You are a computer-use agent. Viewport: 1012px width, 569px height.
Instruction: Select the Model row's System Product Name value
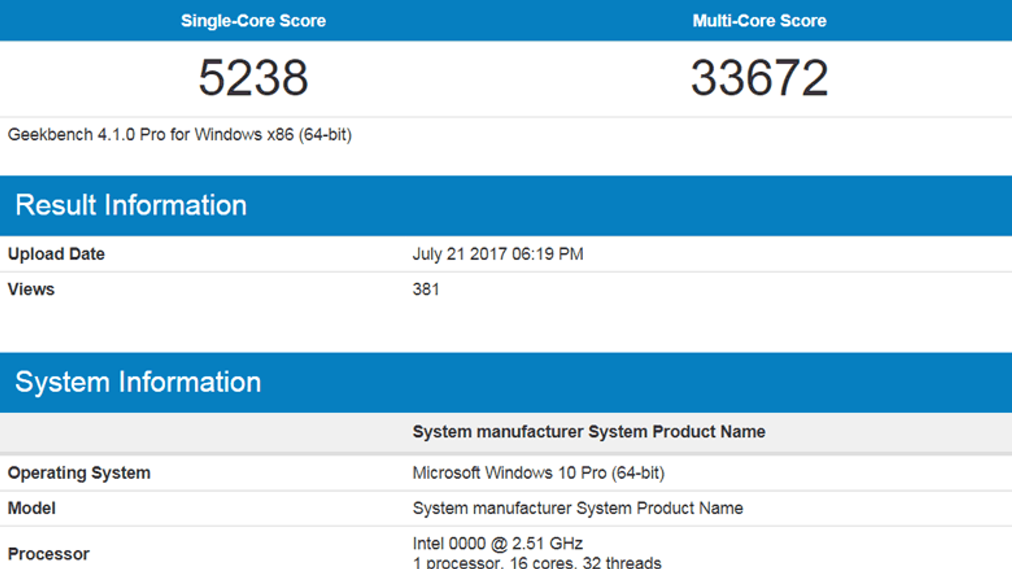(577, 508)
